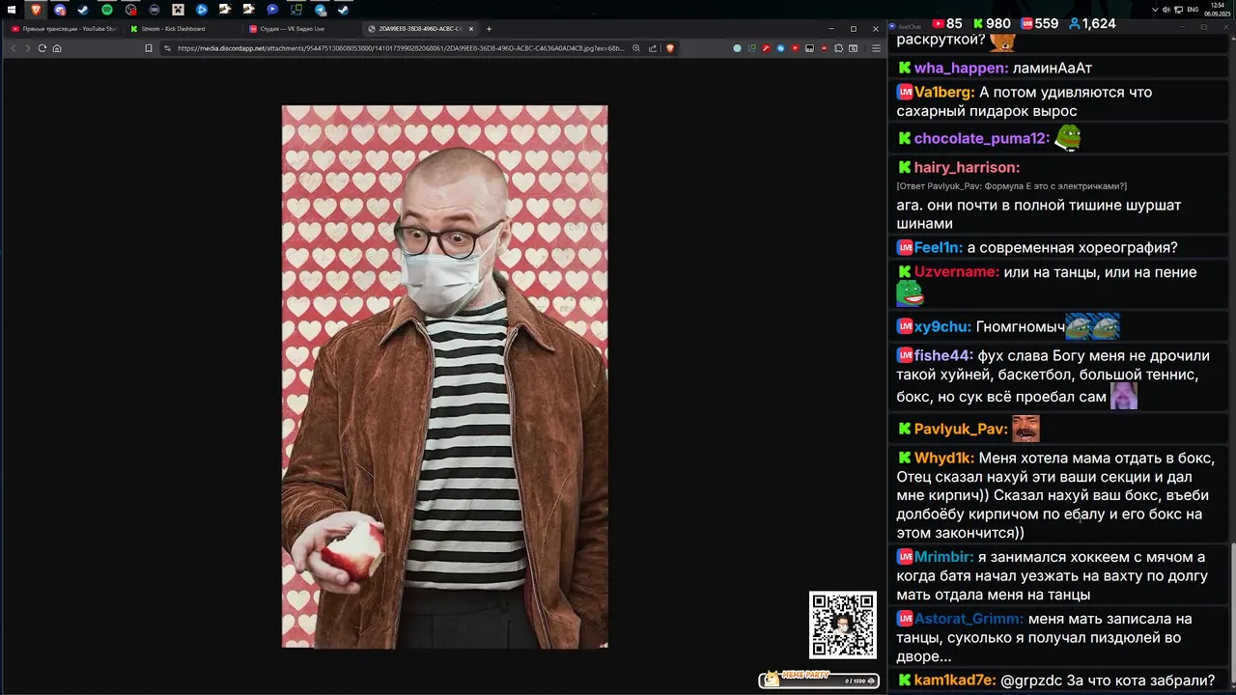The width and height of the screenshot is (1236, 695).
Task: Click username wha_happen in chat
Action: (961, 68)
